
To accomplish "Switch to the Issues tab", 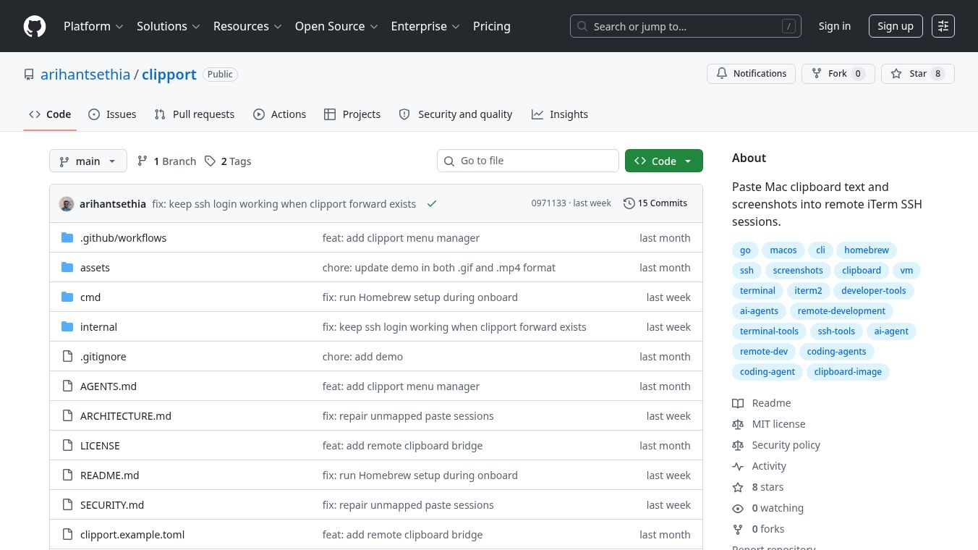I will 112,114.
